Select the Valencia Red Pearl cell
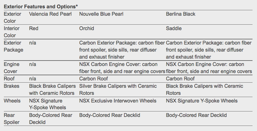Image resolution: width=257 pixels, height=131 pixels. (x=50, y=14)
